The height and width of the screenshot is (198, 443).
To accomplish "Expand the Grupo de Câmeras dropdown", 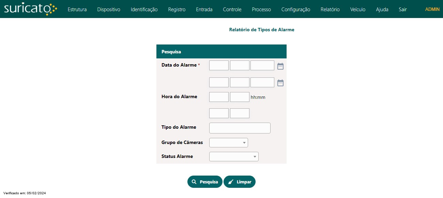I will pos(229,143).
